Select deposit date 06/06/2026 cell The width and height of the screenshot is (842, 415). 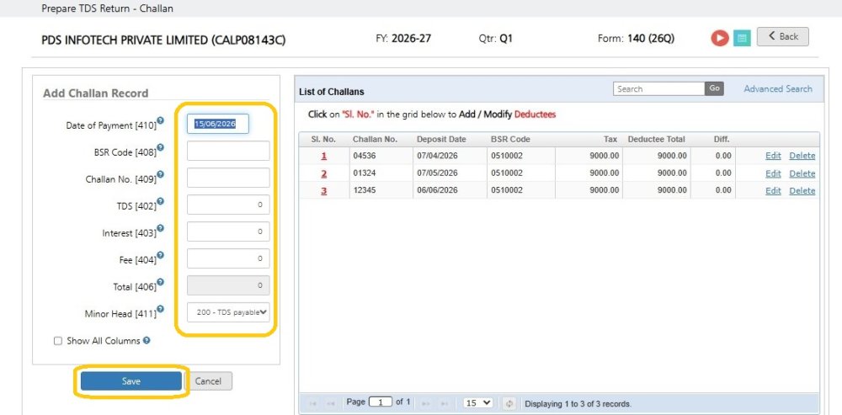[450, 190]
